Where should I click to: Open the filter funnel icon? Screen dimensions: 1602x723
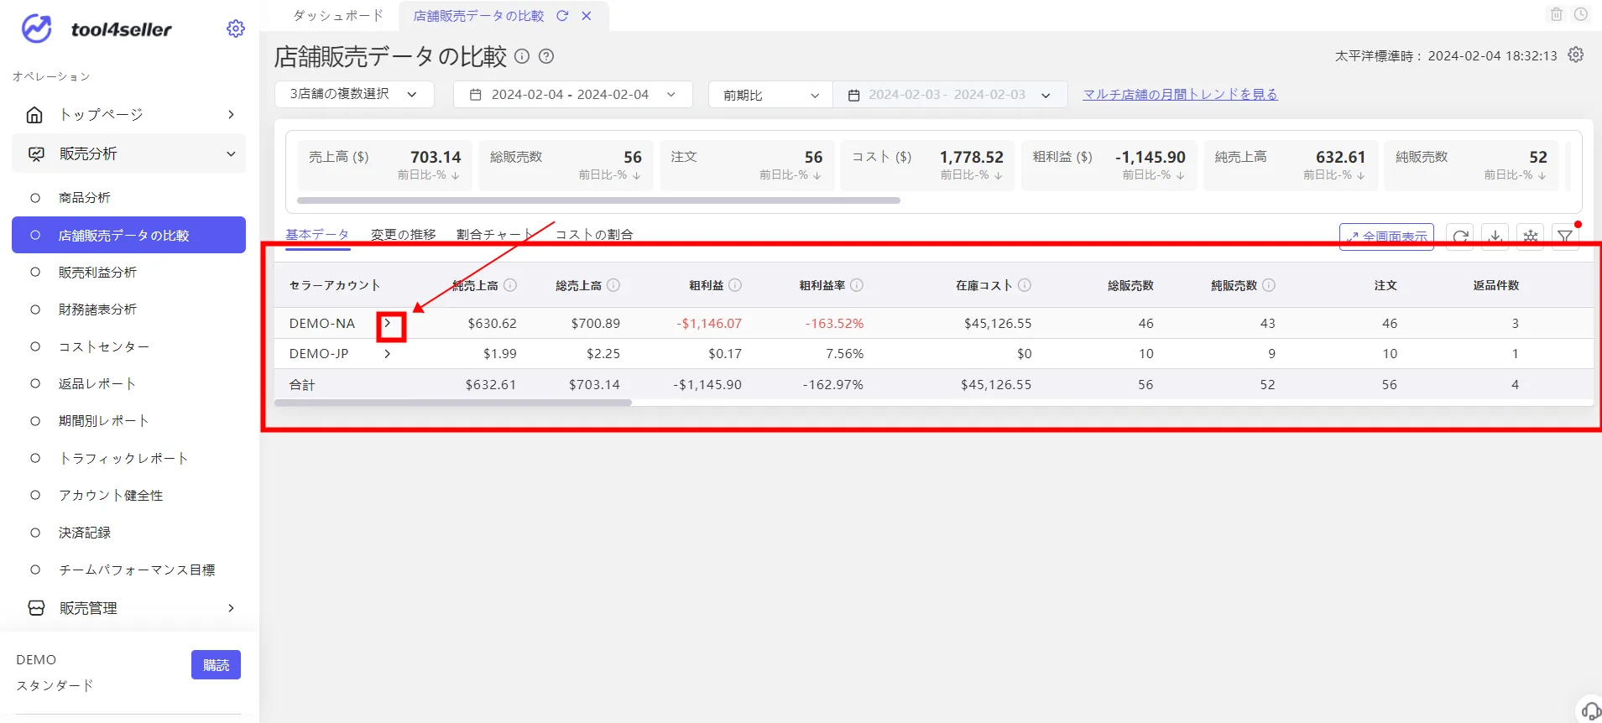pyautogui.click(x=1565, y=237)
